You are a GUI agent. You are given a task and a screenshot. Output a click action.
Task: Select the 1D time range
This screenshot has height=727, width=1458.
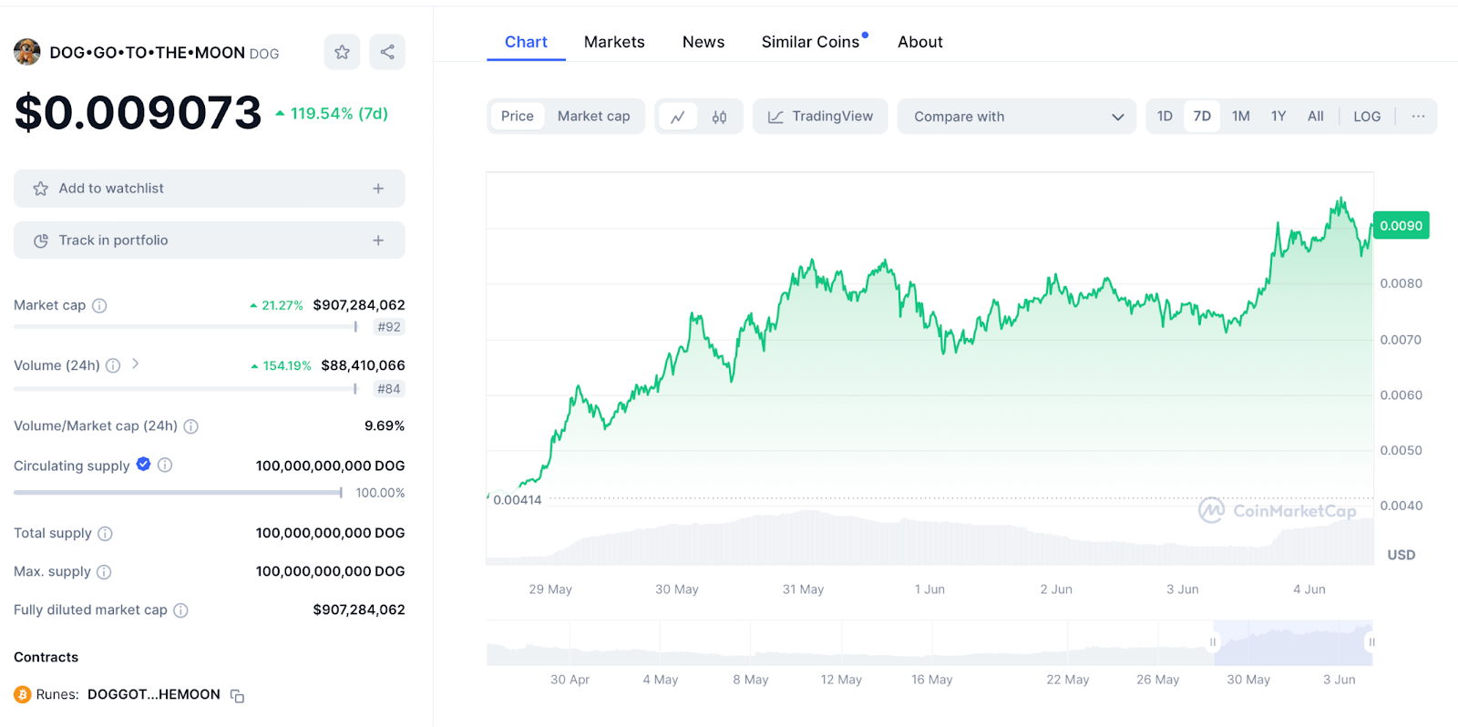[1165, 117]
